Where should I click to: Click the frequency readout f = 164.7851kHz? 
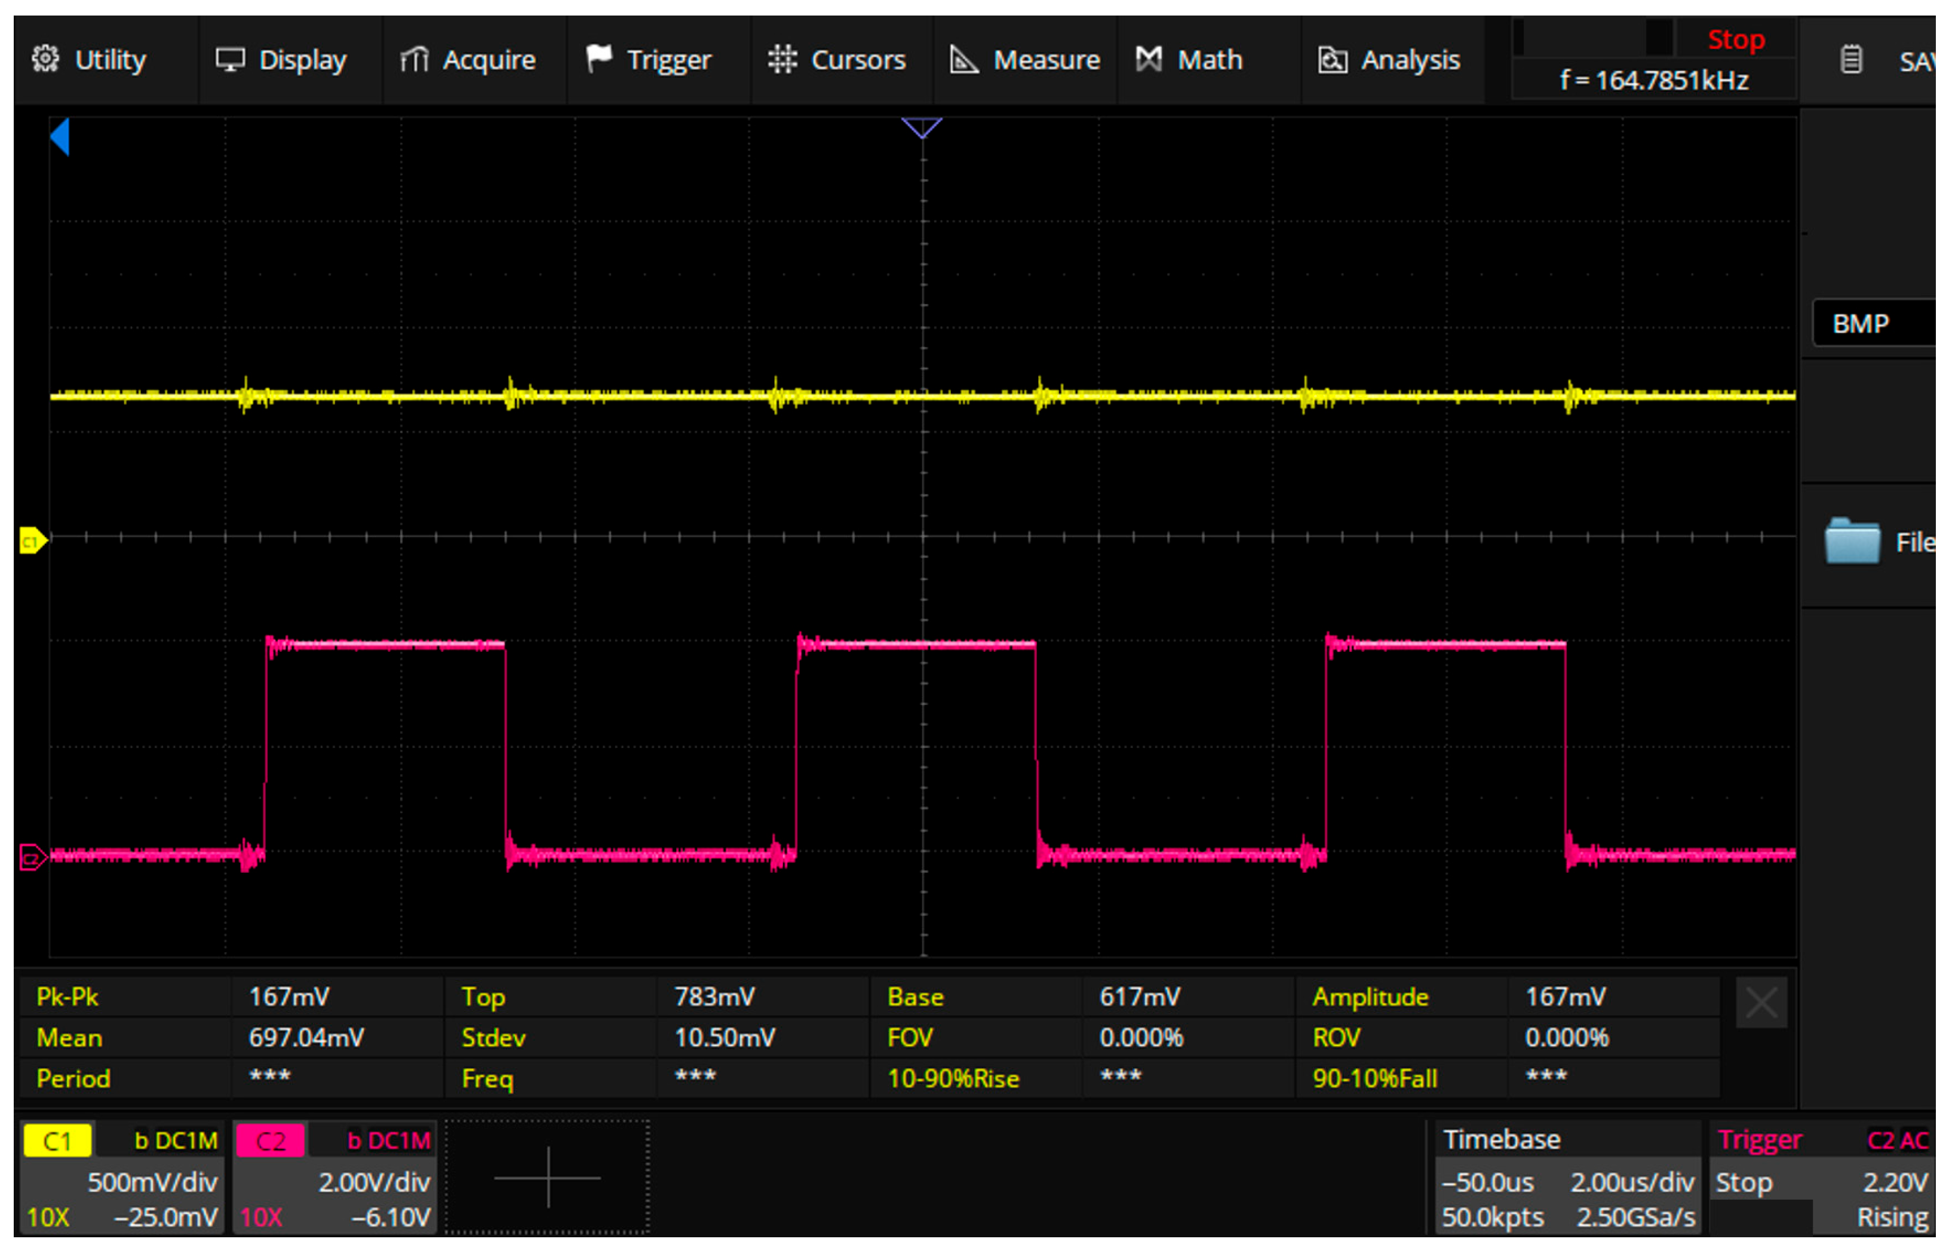pyautogui.click(x=1654, y=81)
